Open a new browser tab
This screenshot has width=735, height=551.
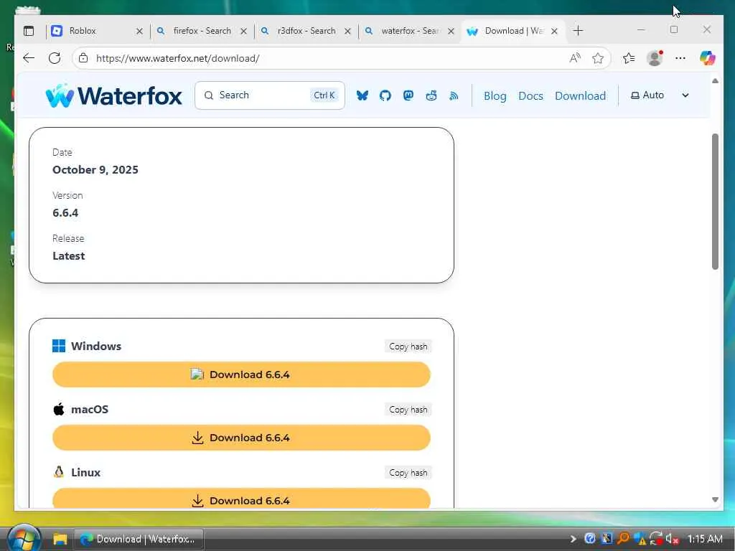[578, 31]
